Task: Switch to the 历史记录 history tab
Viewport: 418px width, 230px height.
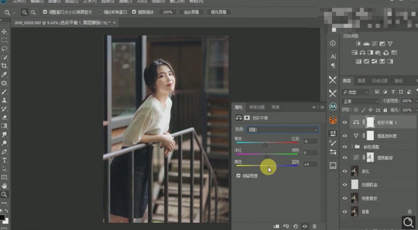Action: [x=379, y=81]
